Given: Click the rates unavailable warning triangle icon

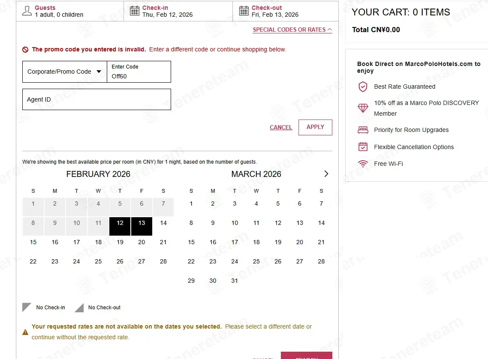Looking at the screenshot, I should [x=25, y=332].
